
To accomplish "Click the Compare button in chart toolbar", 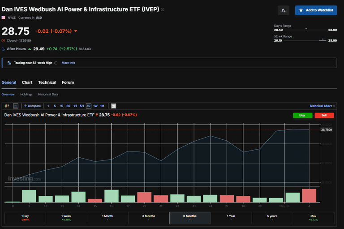I will coord(32,106).
